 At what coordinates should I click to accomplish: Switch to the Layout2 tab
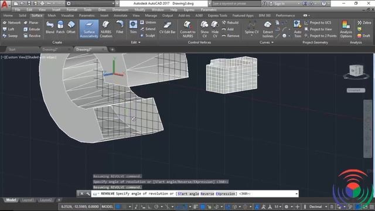pos(46,200)
